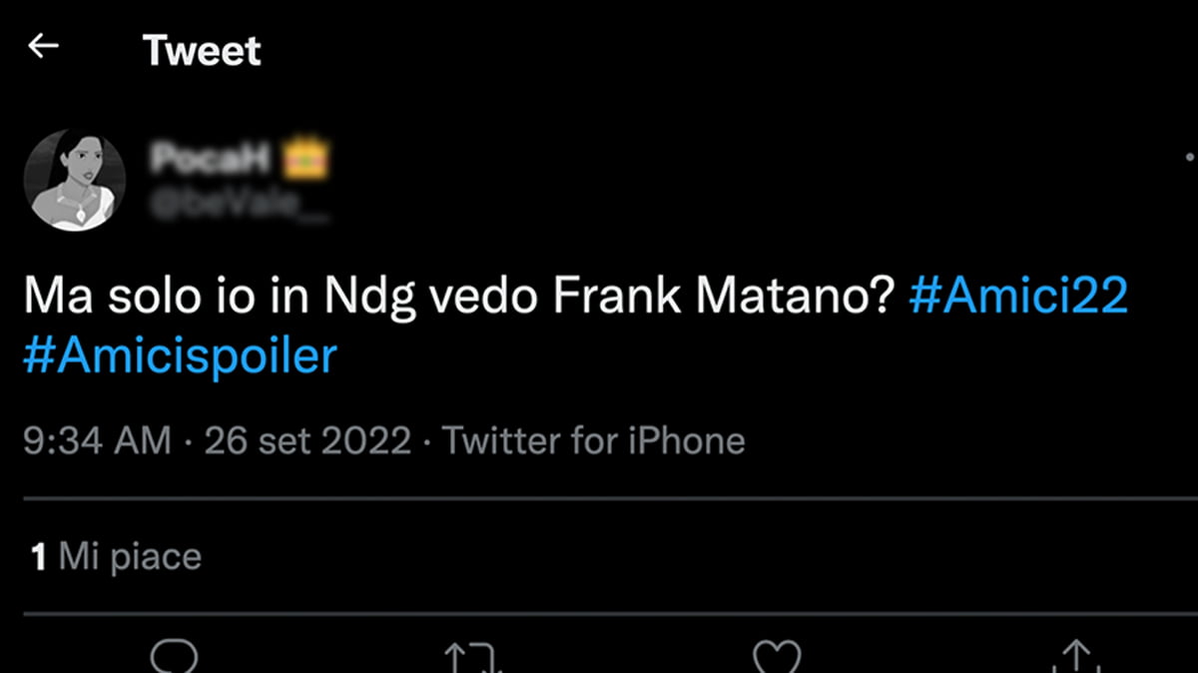Open more options dots beside the author

[1189, 157]
